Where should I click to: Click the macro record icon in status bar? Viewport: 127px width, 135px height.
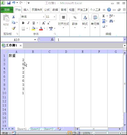14,133
